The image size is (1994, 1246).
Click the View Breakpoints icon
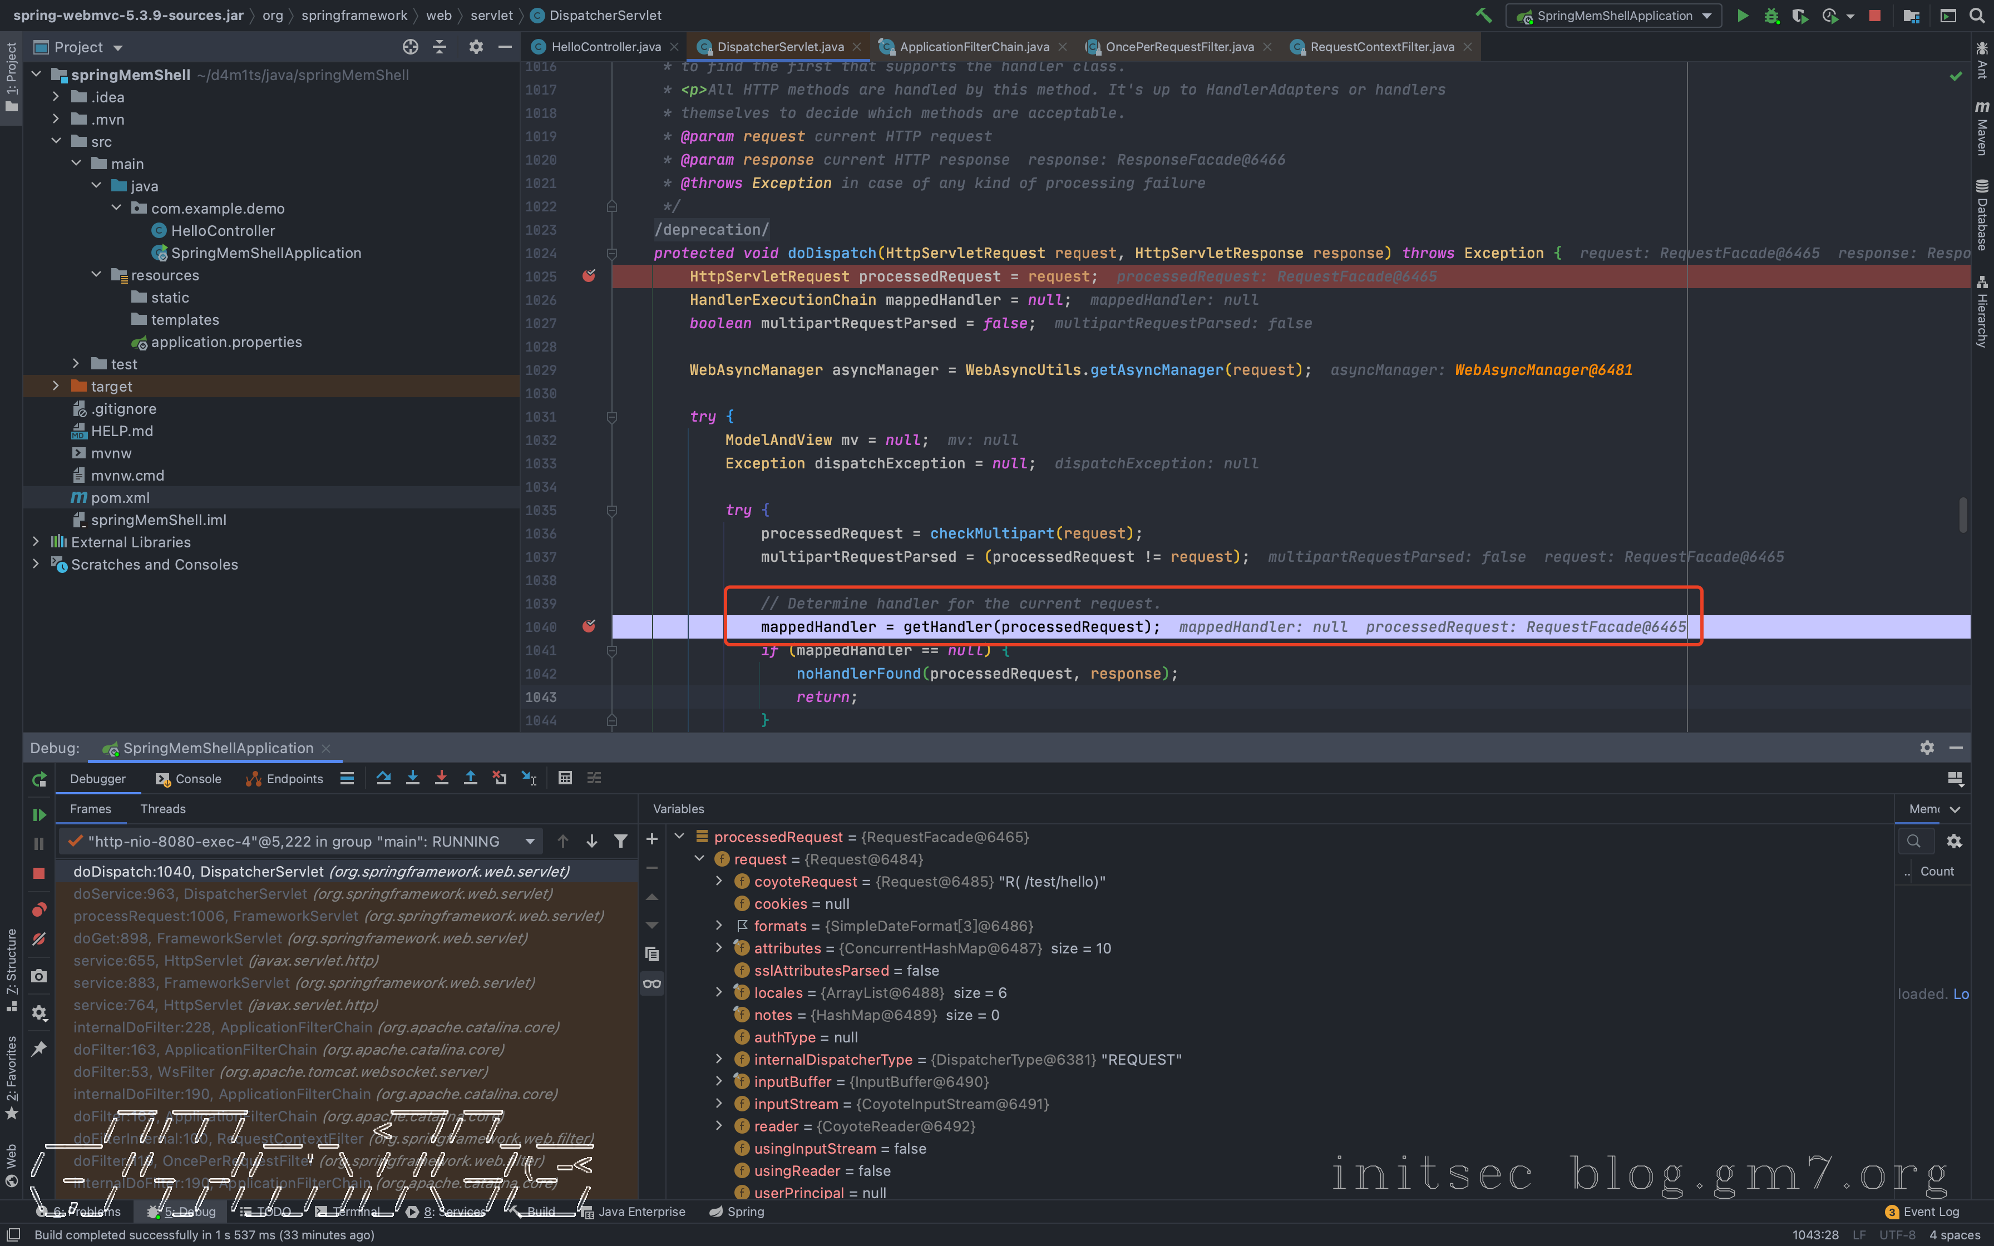point(39,910)
